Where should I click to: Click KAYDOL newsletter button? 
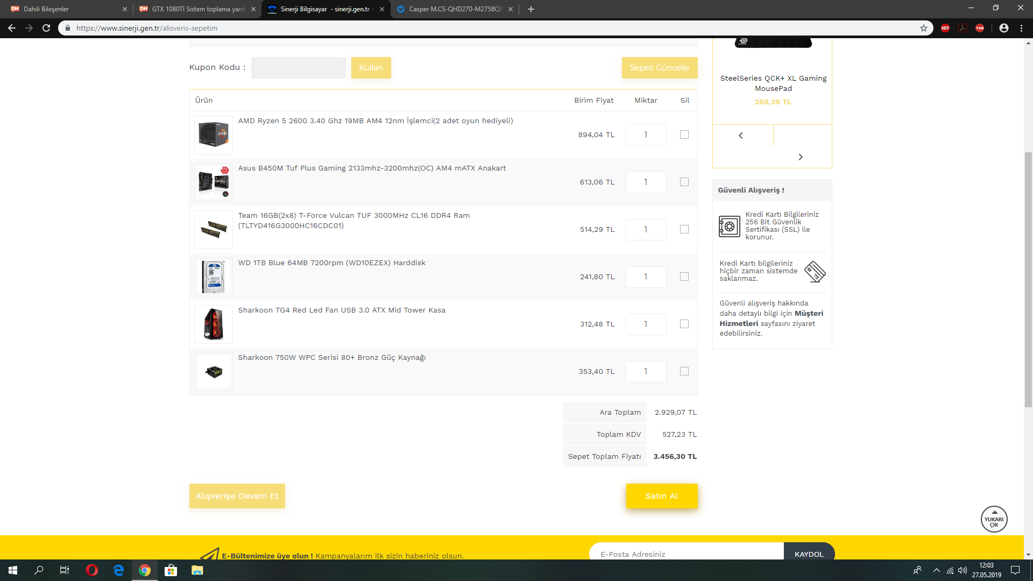click(809, 551)
